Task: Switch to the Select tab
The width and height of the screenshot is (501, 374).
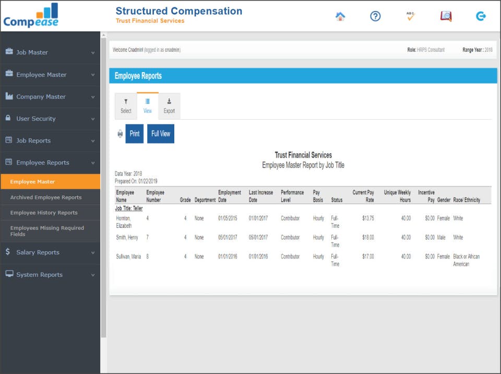Action: point(126,106)
